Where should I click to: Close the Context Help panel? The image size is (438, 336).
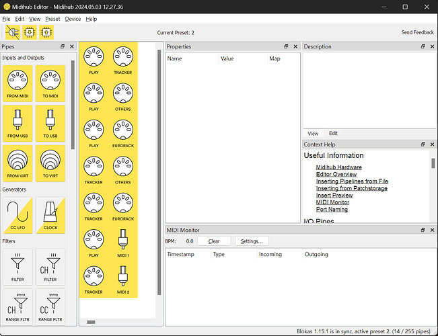click(433, 144)
